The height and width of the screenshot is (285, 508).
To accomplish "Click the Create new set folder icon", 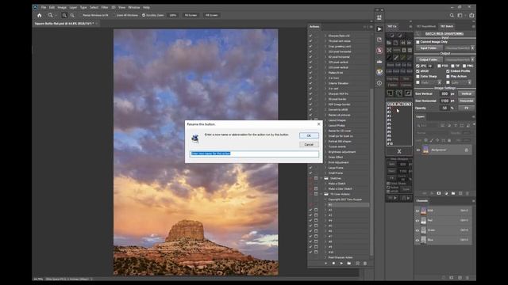I will point(349,264).
